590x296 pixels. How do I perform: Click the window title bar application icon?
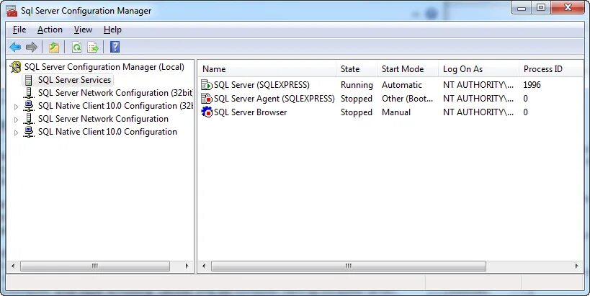12,11
